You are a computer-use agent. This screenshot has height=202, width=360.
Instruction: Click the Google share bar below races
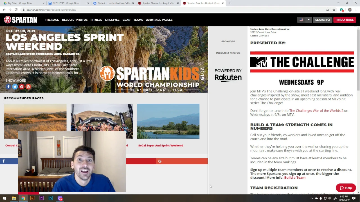(182, 161)
